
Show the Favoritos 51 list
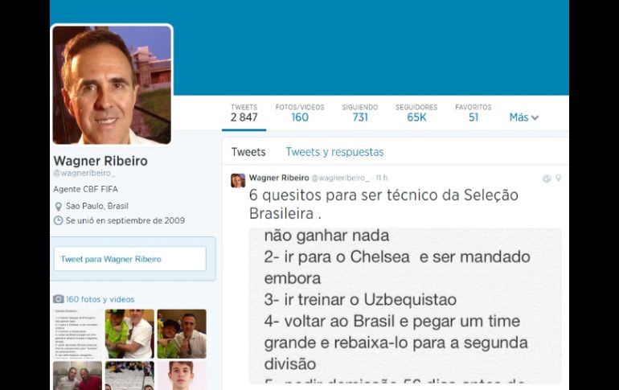click(473, 113)
